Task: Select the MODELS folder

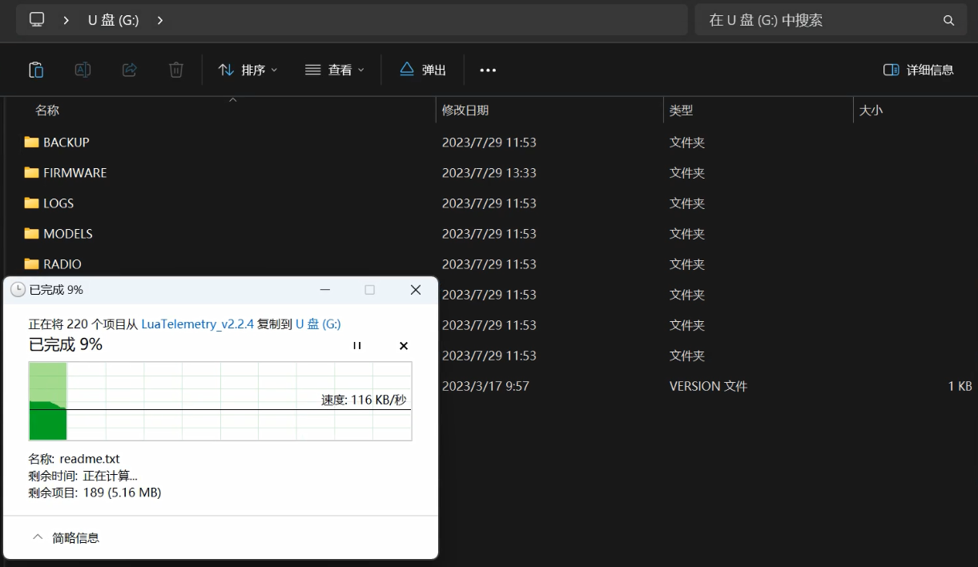Action: click(x=68, y=233)
